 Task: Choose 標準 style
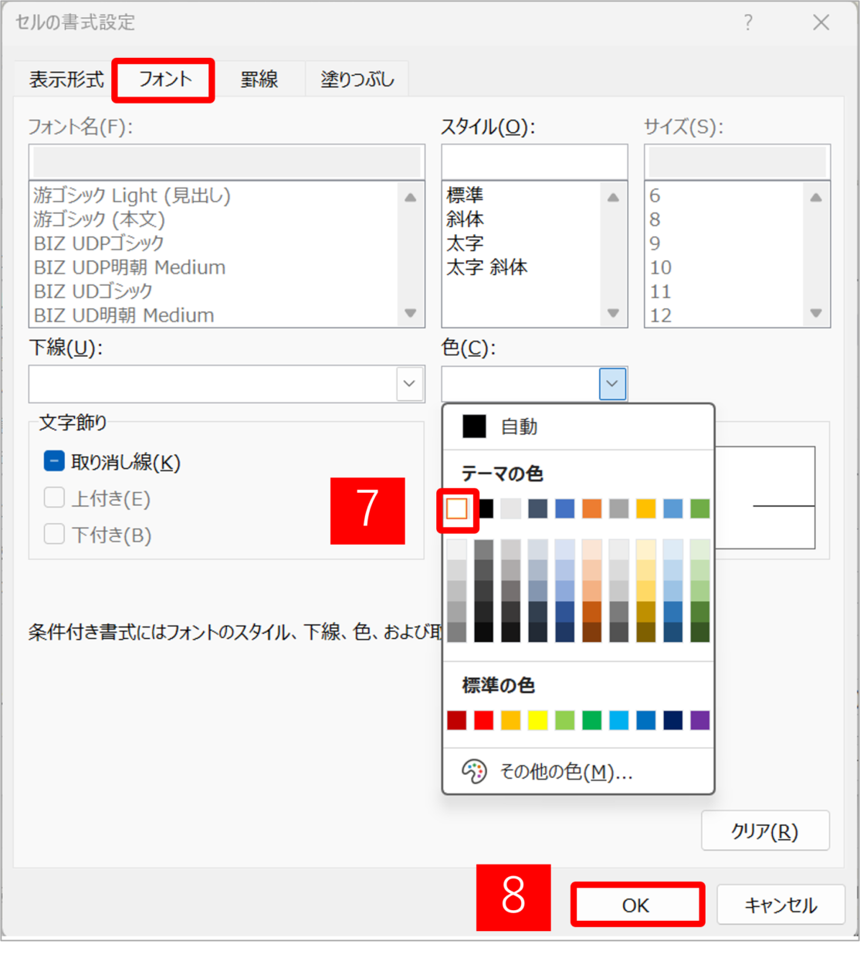pos(465,195)
